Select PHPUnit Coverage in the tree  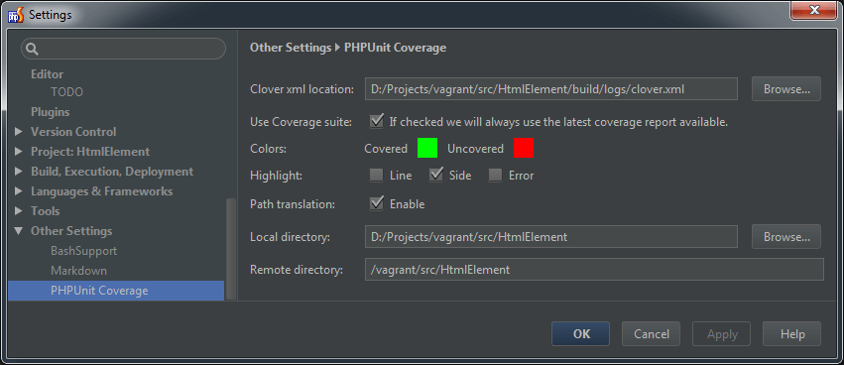(116, 291)
